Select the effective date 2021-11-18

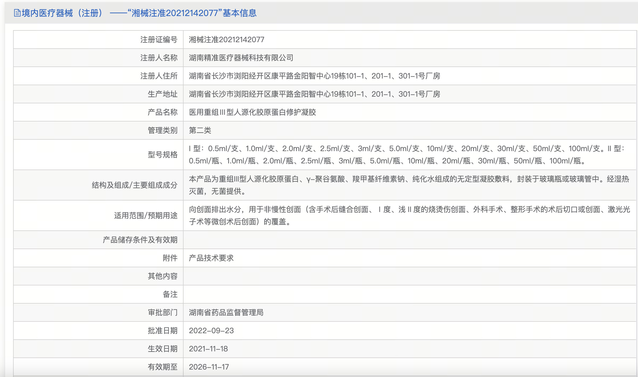[208, 349]
